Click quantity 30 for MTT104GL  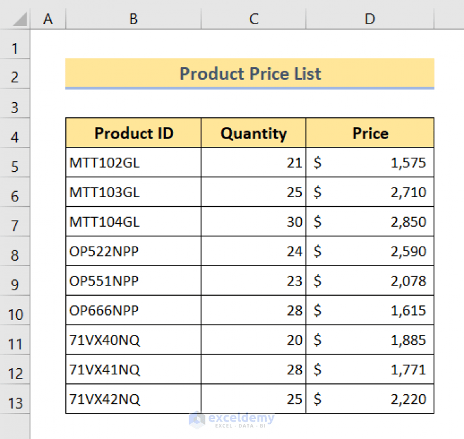tap(253, 221)
